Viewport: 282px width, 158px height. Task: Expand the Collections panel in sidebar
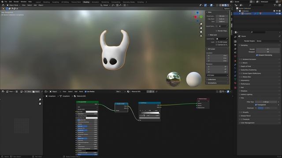[211, 79]
